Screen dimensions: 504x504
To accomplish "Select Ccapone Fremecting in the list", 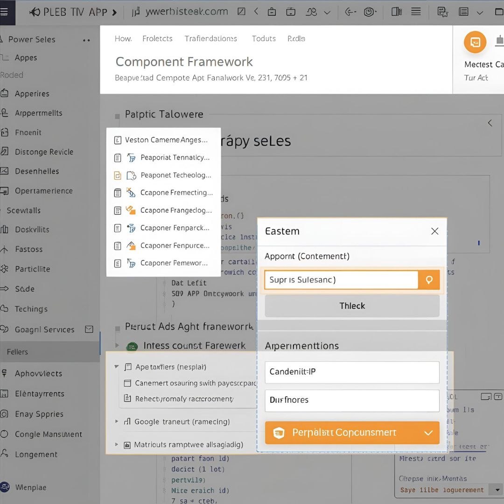I will coord(176,193).
